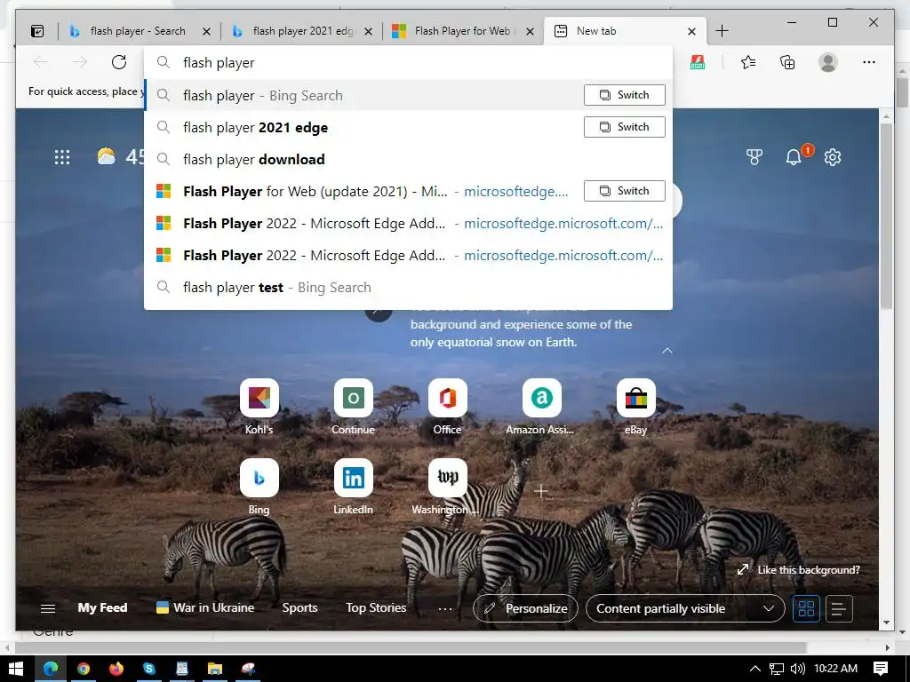
Task: Close the flash player - Search tab
Action: (206, 31)
